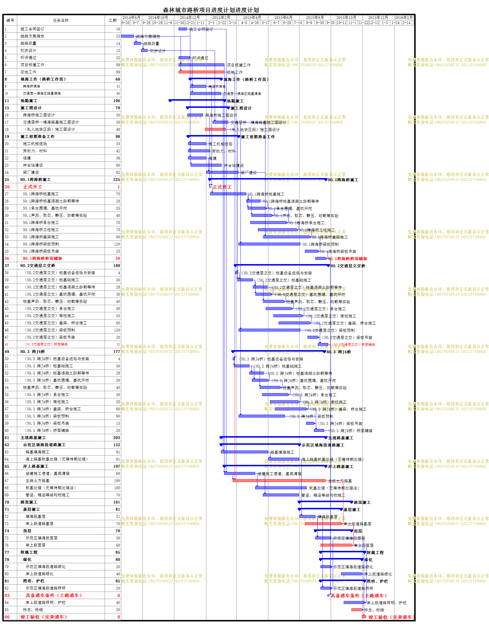Screen dimensions: 489x626
Task: Select summary row 77 附属工程 in task table
Action: 62,552
